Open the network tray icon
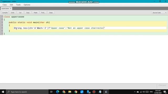Image resolution: width=168 pixels, height=94 pixels. click(141, 92)
